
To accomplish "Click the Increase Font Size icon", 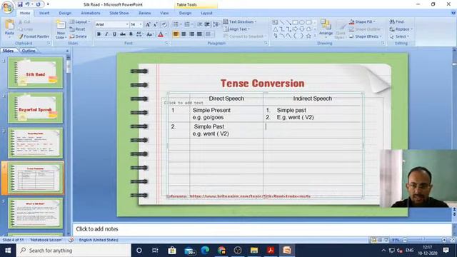I will pyautogui.click(x=148, y=24).
